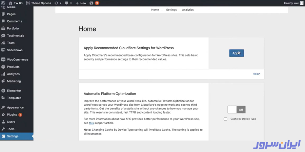Image resolution: width=305 pixels, height=152 pixels.
Task: Visit the TW 88 site home icon
Action: click(11, 3)
